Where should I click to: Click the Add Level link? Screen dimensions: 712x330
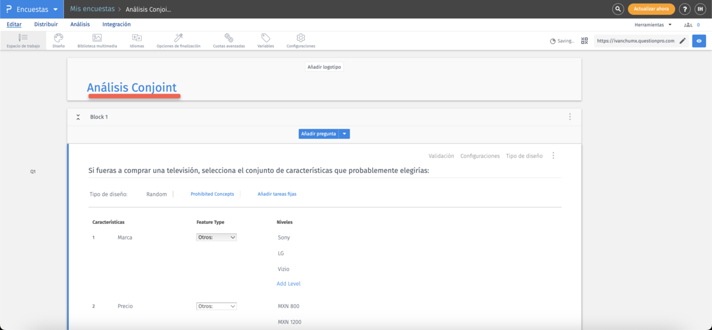[x=288, y=284]
